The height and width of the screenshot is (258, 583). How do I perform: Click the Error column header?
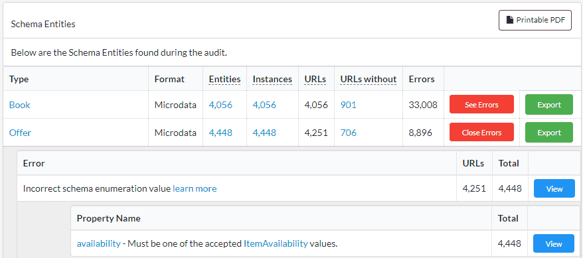[34, 163]
